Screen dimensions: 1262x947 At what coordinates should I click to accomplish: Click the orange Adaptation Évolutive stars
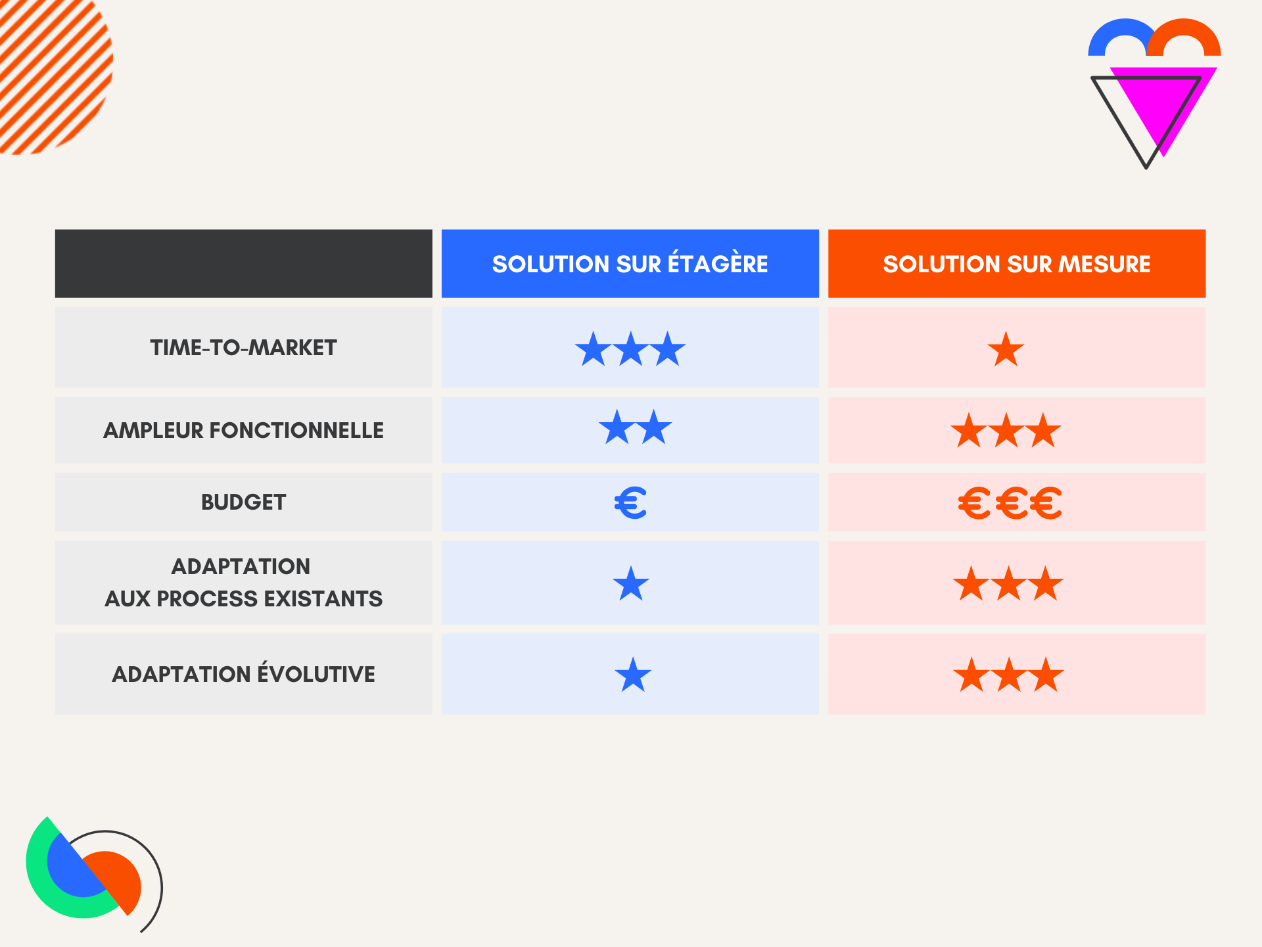[1008, 675]
